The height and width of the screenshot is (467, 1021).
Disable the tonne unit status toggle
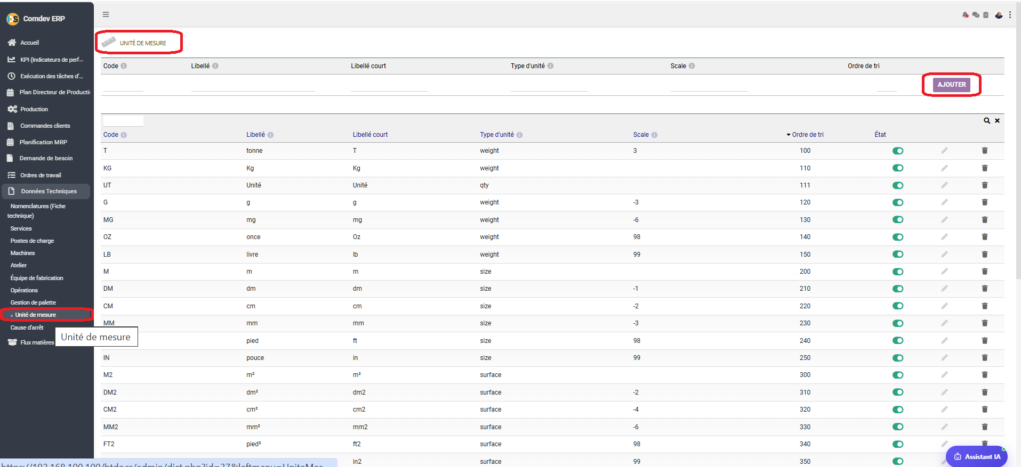coord(898,151)
